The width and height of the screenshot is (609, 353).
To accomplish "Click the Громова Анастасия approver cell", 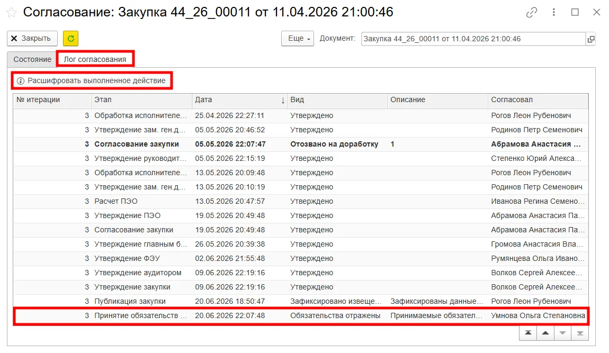I will pos(538,245).
